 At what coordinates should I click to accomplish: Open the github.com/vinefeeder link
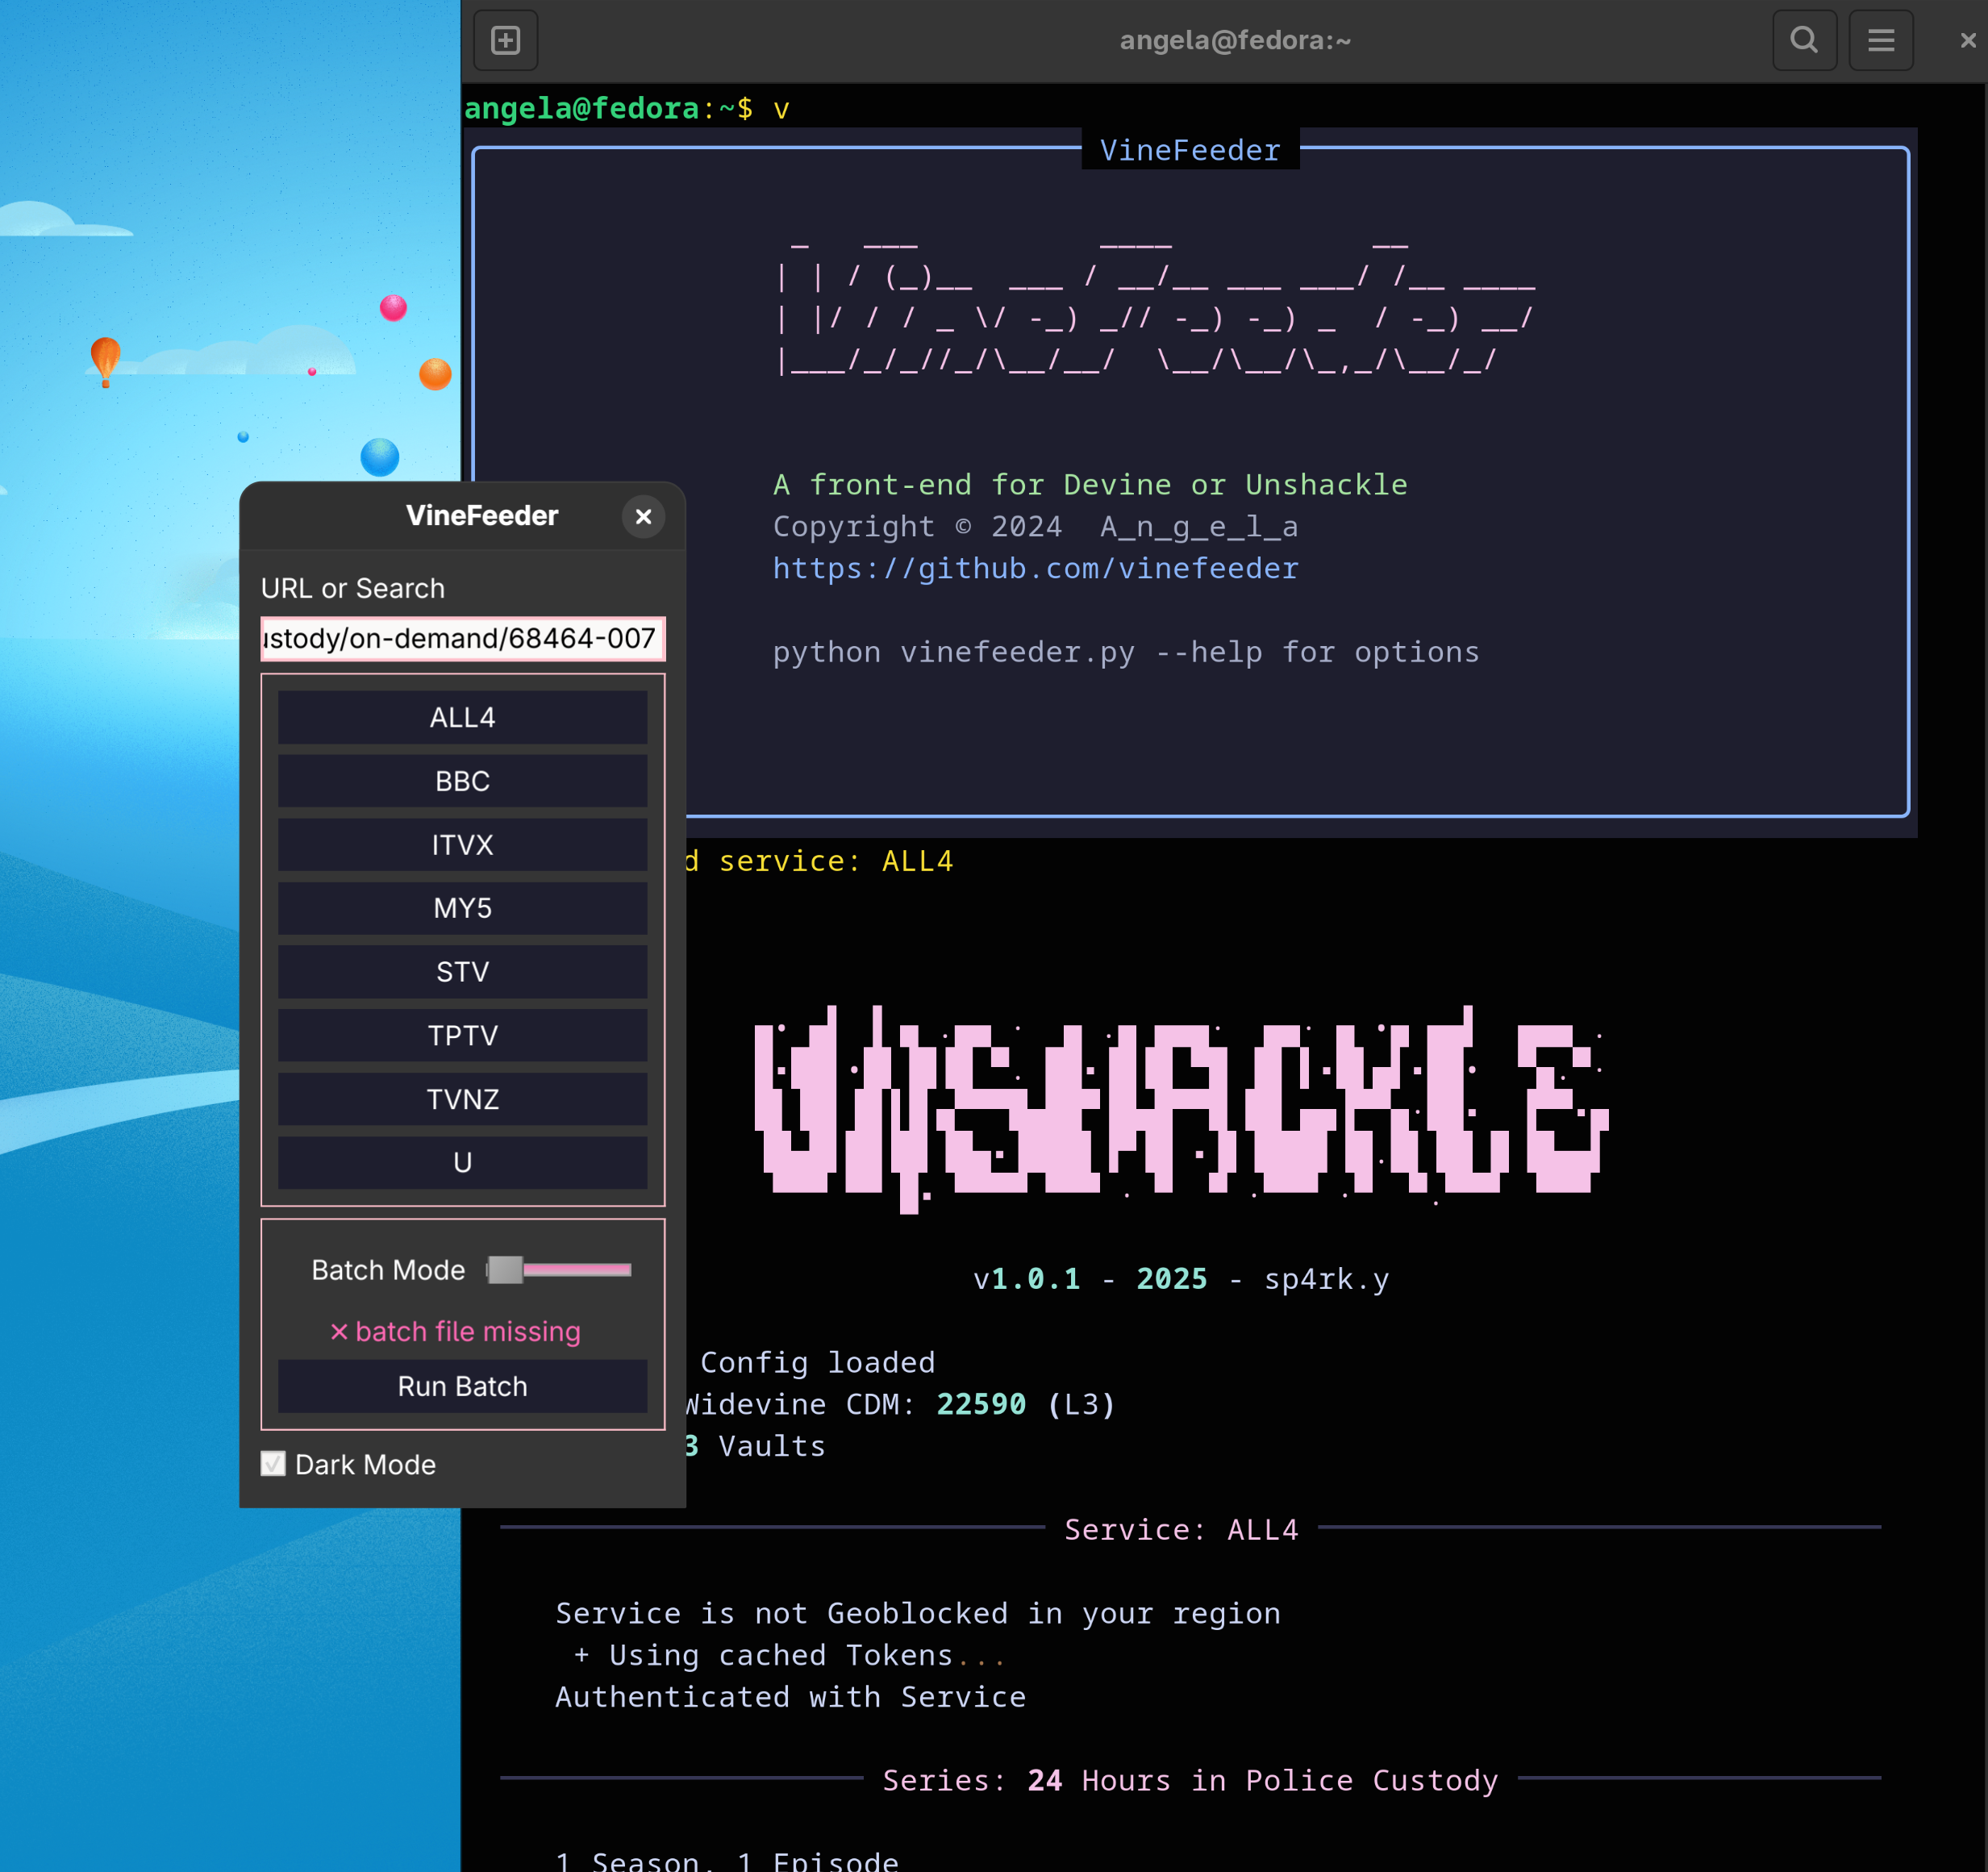(x=1035, y=568)
